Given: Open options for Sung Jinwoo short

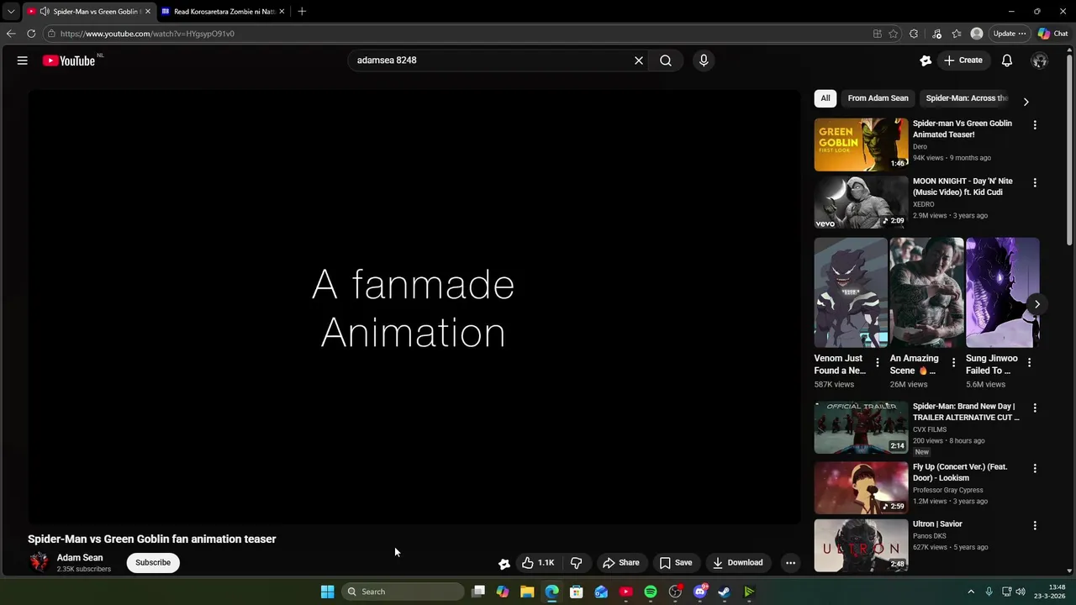Looking at the screenshot, I should pyautogui.click(x=1029, y=363).
